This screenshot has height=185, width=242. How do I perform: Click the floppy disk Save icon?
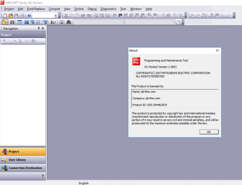[x=16, y=16]
